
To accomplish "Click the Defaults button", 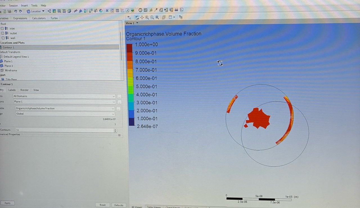I will click(x=119, y=205).
